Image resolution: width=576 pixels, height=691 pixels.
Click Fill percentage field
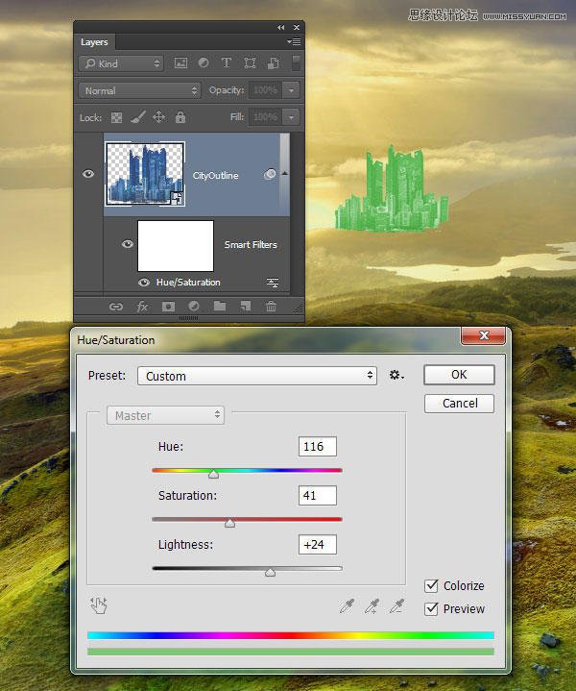266,117
